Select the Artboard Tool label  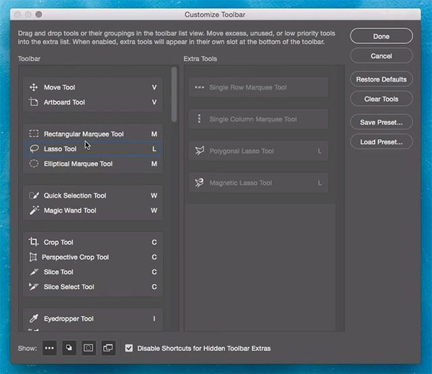pos(65,102)
